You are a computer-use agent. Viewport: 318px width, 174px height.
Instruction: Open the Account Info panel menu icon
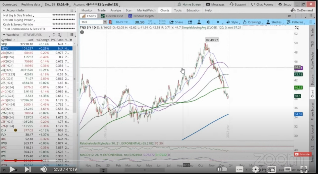point(72,10)
